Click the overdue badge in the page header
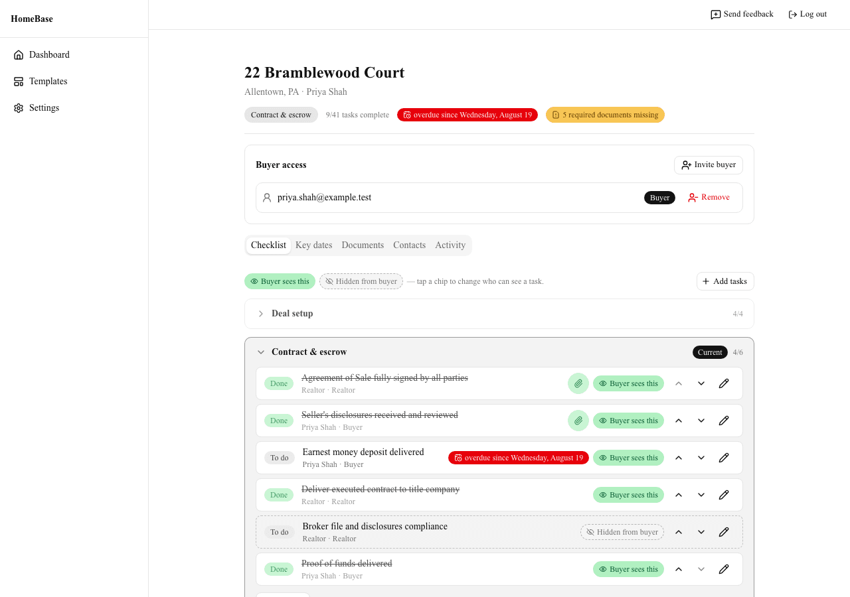The width and height of the screenshot is (850, 597). click(467, 115)
